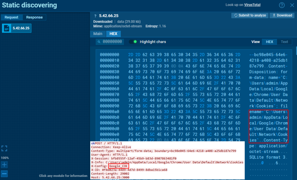Switch to the Request tab
This screenshot has width=297, height=180.
click(12, 17)
